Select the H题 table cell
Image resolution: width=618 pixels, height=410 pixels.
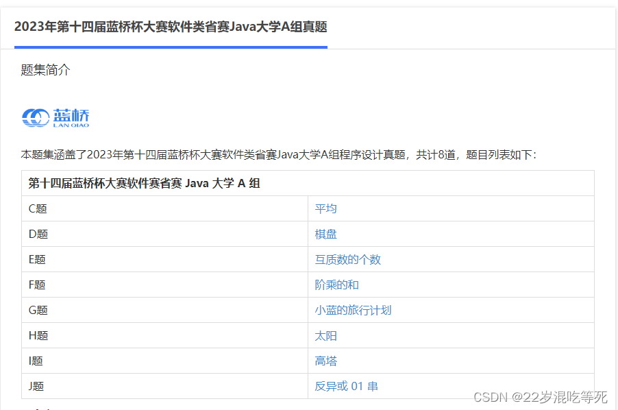pyautogui.click(x=164, y=335)
